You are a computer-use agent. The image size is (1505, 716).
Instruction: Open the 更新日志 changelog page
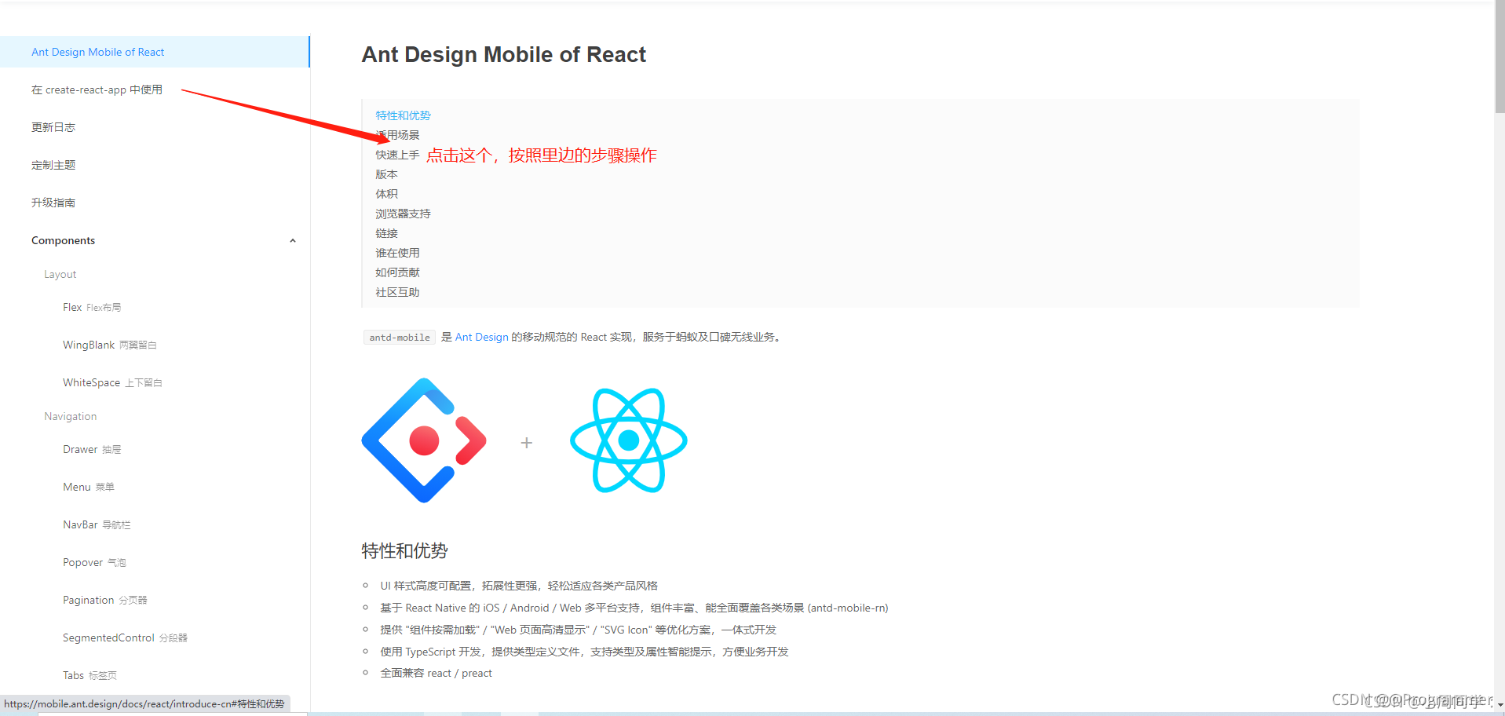pyautogui.click(x=53, y=127)
